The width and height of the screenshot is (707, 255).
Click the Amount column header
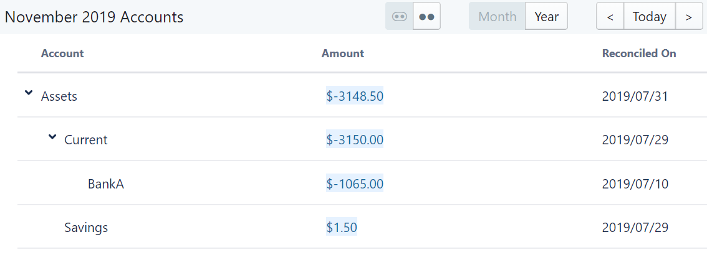pyautogui.click(x=343, y=53)
